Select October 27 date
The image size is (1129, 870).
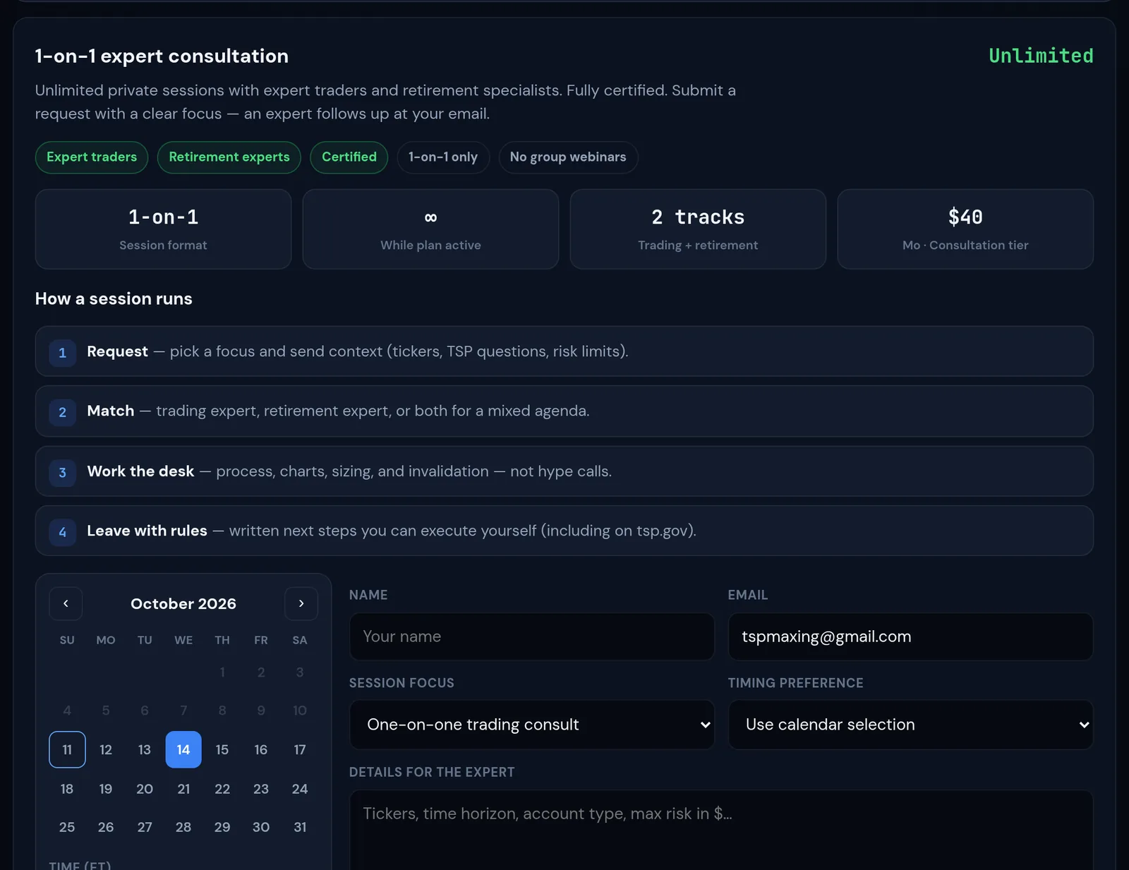pos(145,827)
